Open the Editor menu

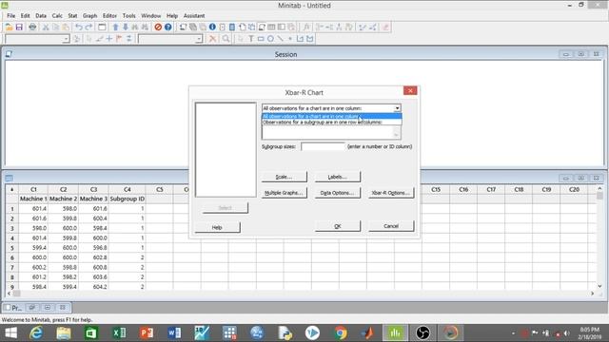[x=109, y=16]
